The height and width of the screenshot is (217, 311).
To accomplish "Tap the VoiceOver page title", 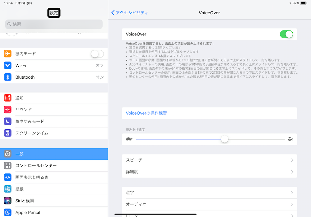I will (x=209, y=13).
